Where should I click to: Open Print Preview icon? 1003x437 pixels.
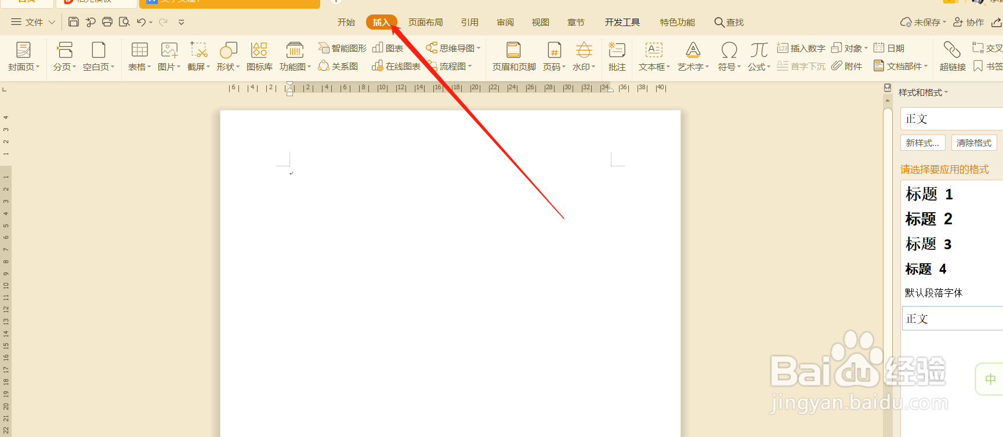(x=124, y=22)
